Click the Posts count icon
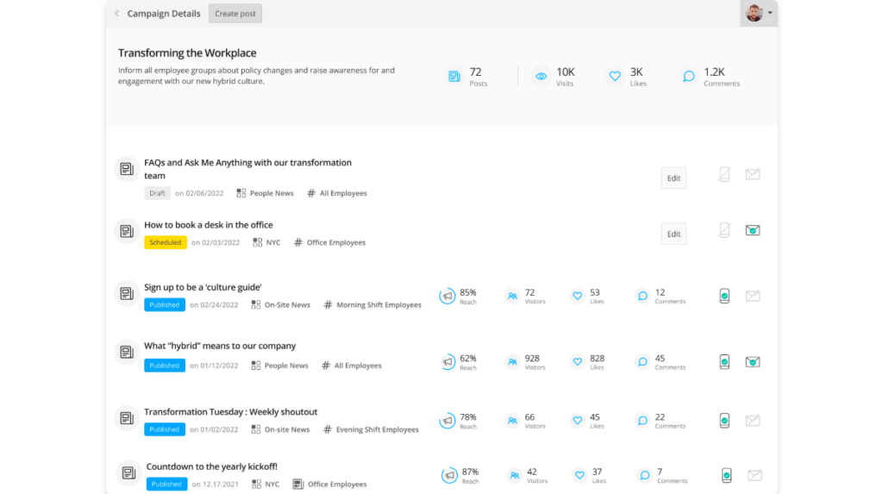 454,76
